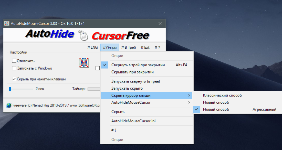Screen dimensions: 282x150
Task: Click the mouse logo in the banner
Action: pyautogui.click(x=83, y=35)
